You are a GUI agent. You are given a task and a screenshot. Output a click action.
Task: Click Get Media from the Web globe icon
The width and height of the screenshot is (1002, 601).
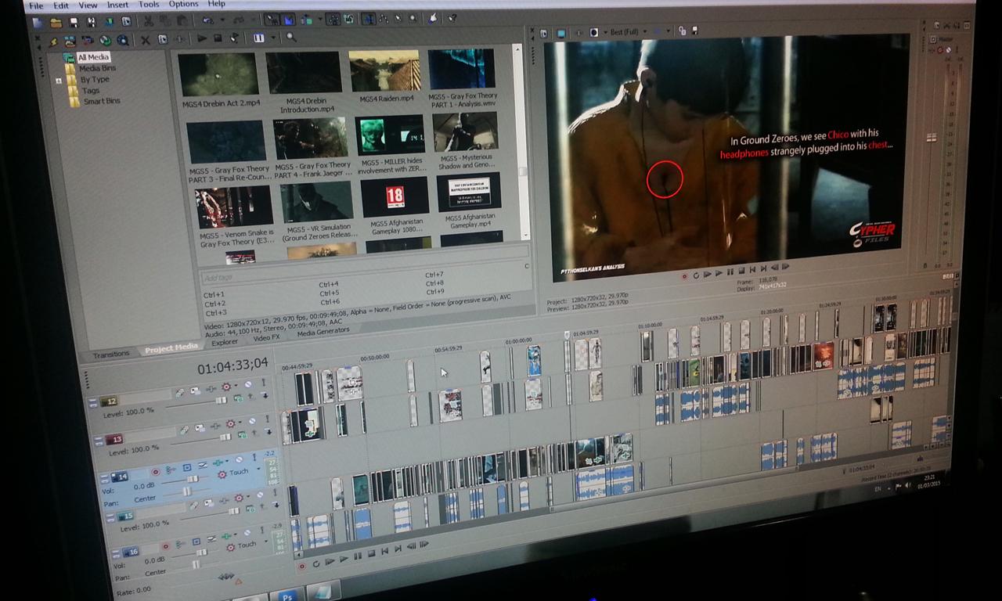tap(104, 40)
